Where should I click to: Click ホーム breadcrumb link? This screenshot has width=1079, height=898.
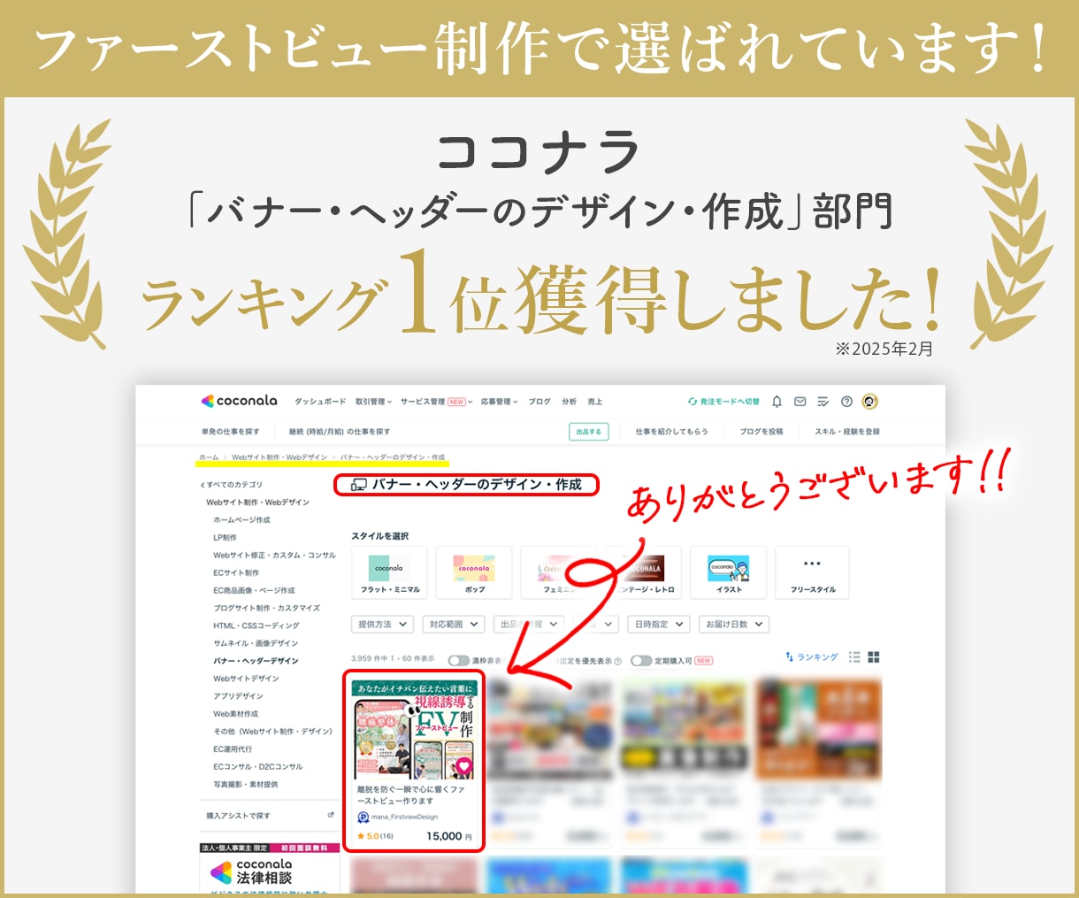coord(209,457)
